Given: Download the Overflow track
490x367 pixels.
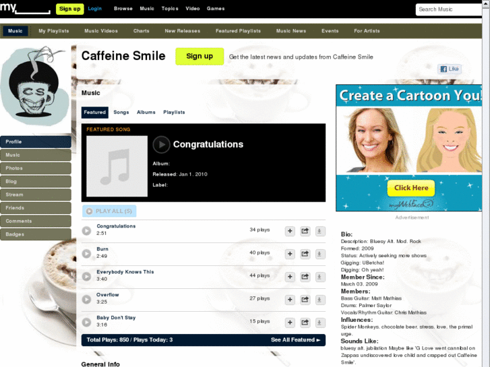Looking at the screenshot, I should click(319, 300).
